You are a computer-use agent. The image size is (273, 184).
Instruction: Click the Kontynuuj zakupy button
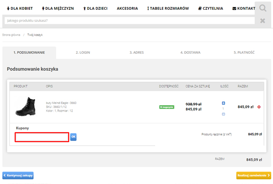click(x=18, y=175)
